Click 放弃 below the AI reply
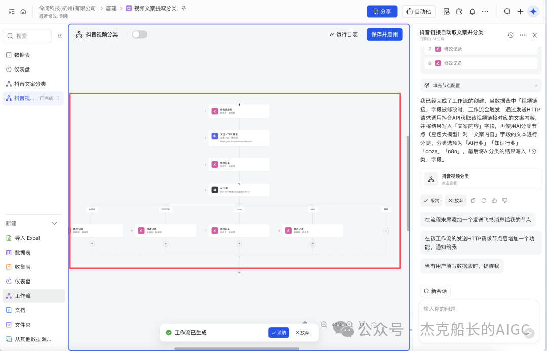Viewport: 547px width, 351px height. [456, 201]
